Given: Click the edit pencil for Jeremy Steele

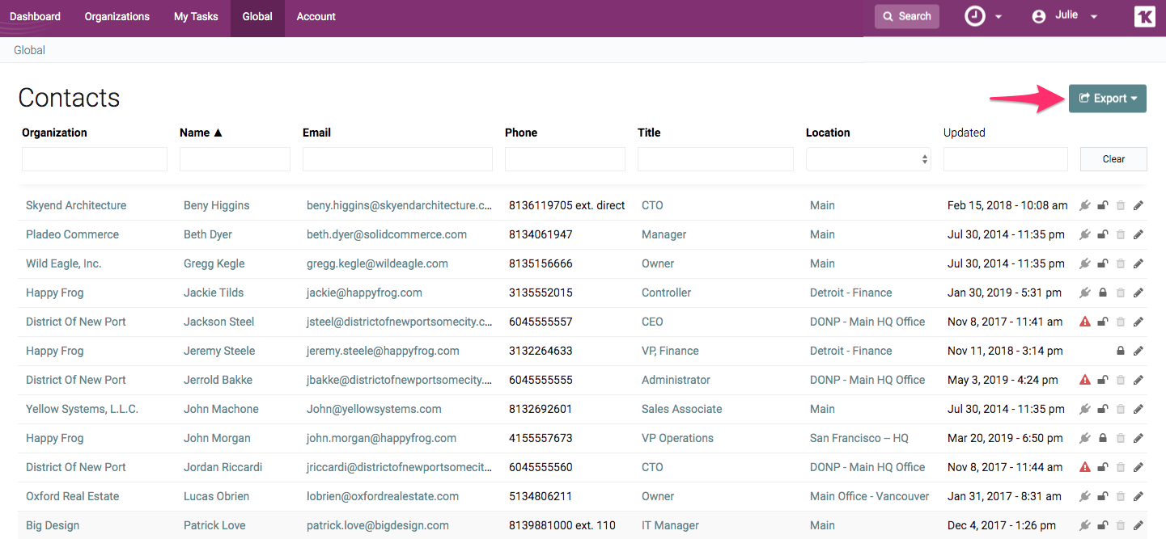Looking at the screenshot, I should point(1138,351).
